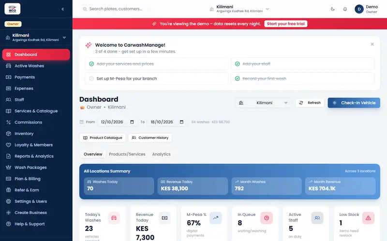Click the Month Washes 792 card
This screenshot has height=241, width=387.
click(x=267, y=186)
